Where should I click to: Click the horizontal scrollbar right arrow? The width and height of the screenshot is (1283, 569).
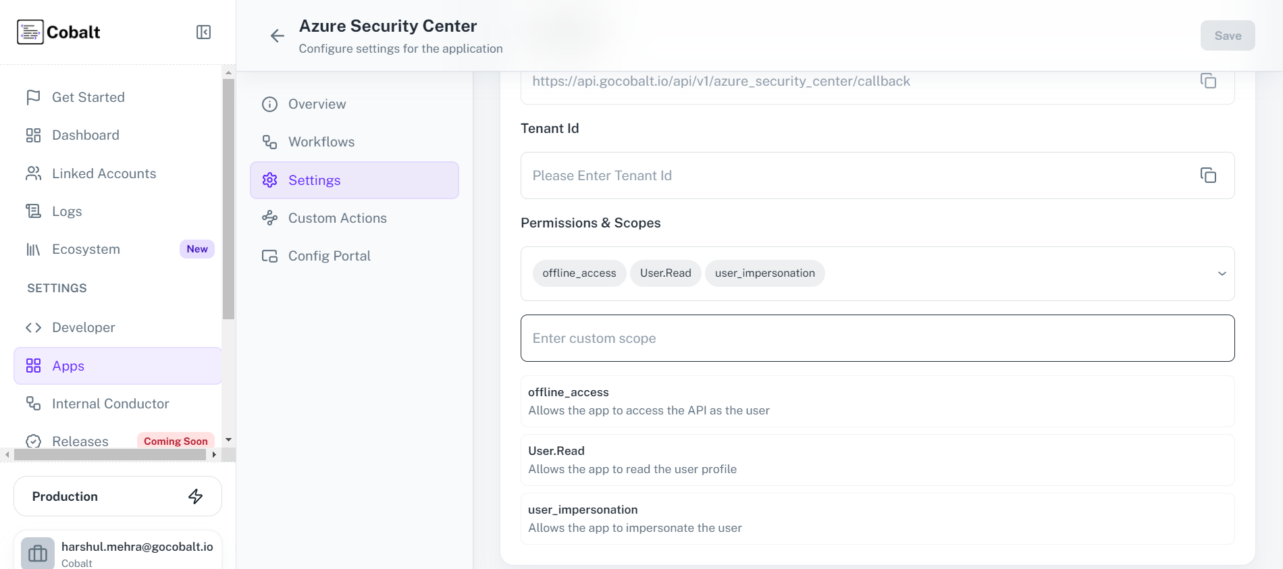tap(214, 455)
